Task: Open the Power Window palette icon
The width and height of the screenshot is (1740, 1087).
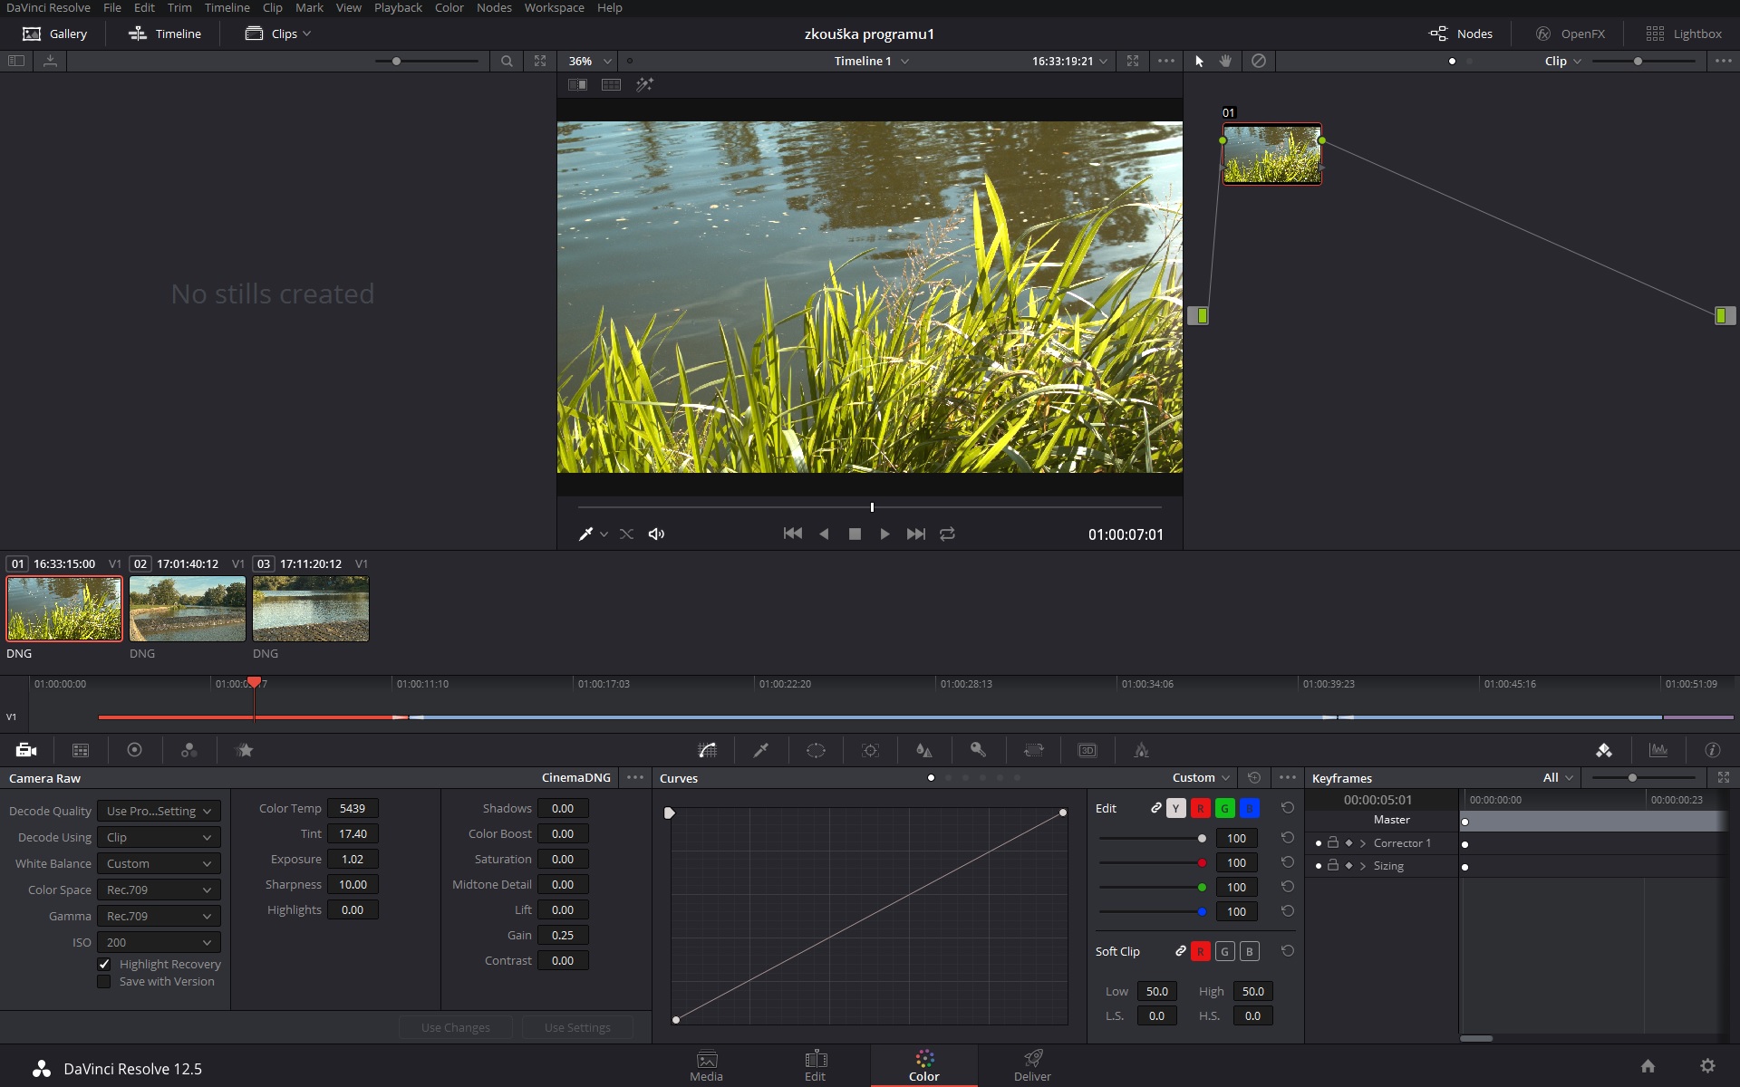Action: pos(816,750)
